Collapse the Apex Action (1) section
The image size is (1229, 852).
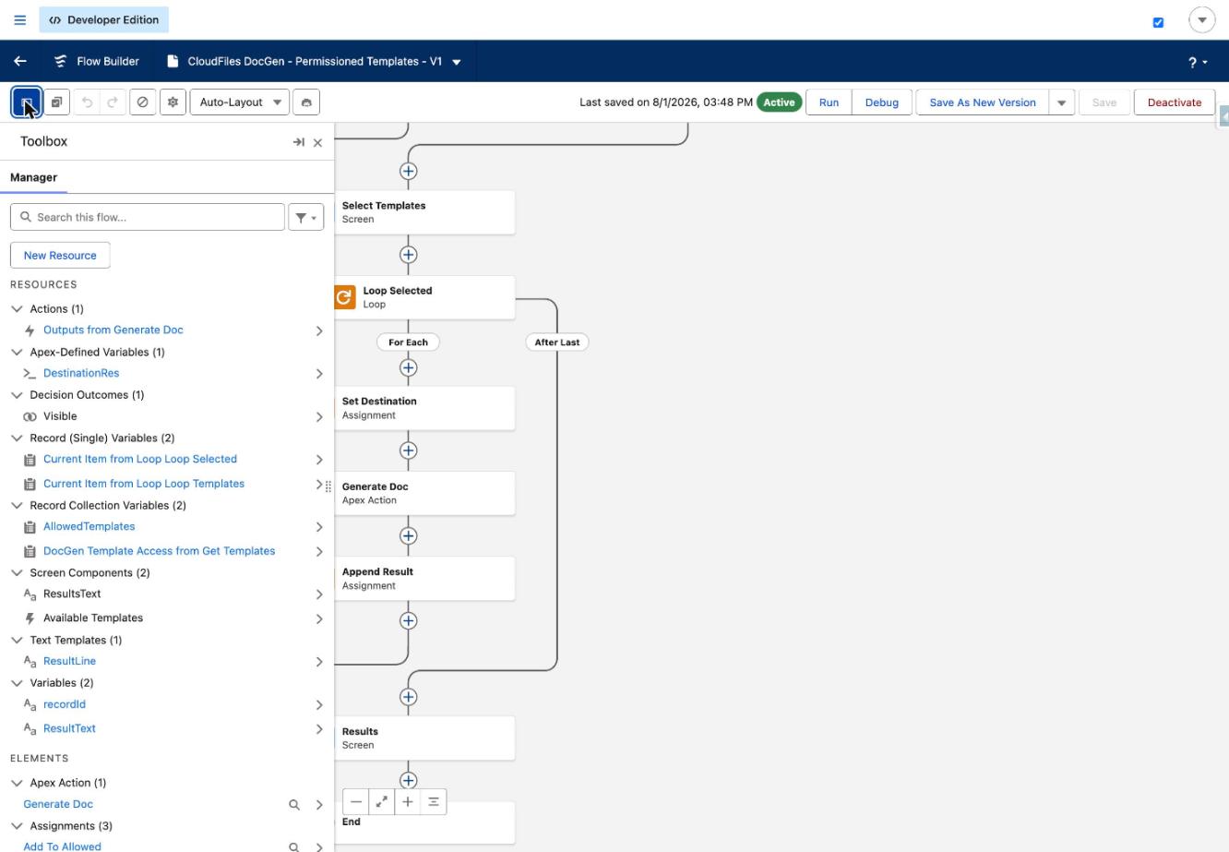click(17, 783)
